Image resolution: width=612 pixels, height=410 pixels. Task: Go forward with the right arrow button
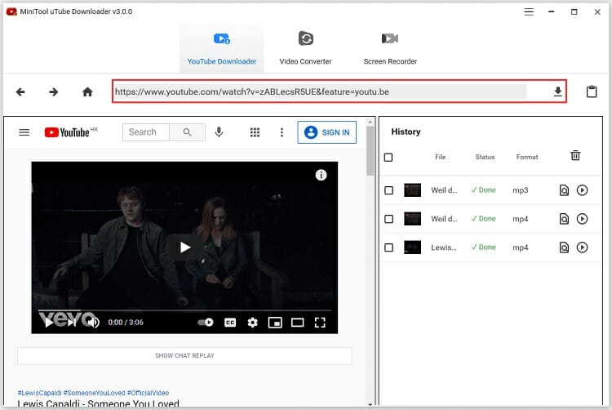(54, 91)
